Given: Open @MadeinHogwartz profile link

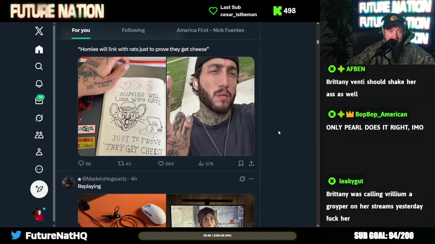Looking at the screenshot, I should (x=104, y=179).
